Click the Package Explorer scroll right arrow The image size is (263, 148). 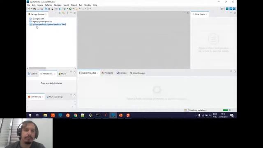click(x=75, y=68)
